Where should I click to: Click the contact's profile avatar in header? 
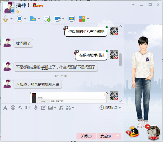[x=9, y=7]
